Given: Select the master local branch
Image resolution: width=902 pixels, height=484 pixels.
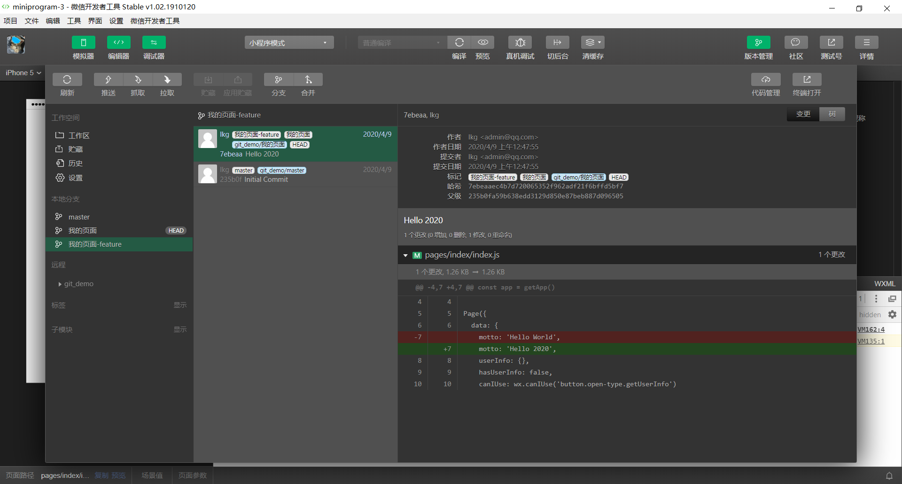Looking at the screenshot, I should click(119, 217).
